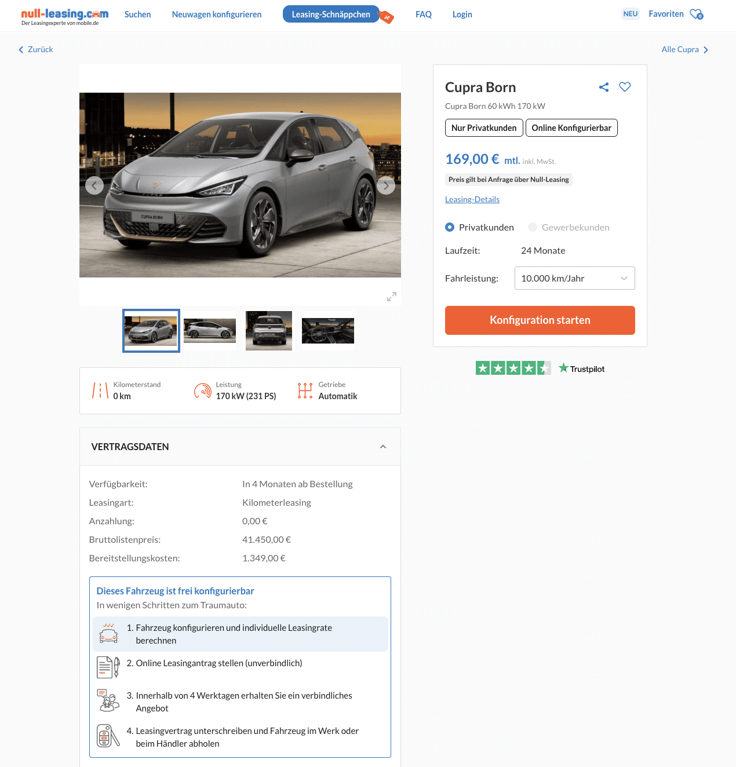Show the next car image

pos(386,185)
